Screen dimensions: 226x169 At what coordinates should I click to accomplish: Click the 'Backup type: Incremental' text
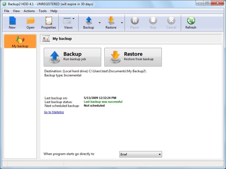coord(63,76)
